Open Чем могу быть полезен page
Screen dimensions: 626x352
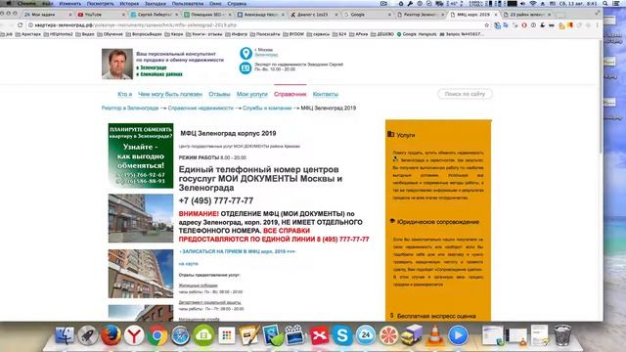170,94
